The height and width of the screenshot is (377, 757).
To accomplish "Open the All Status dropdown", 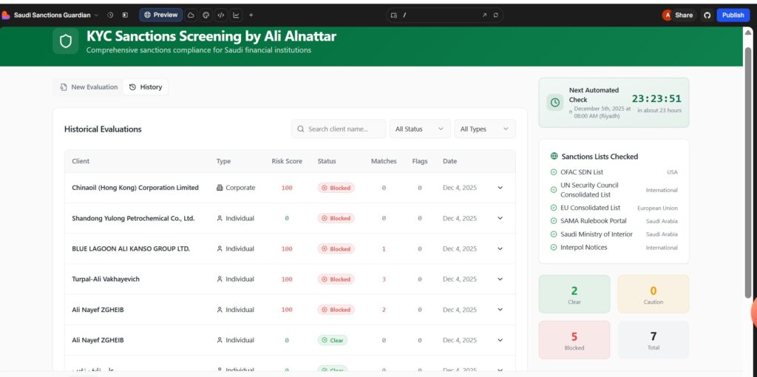I will pyautogui.click(x=420, y=129).
